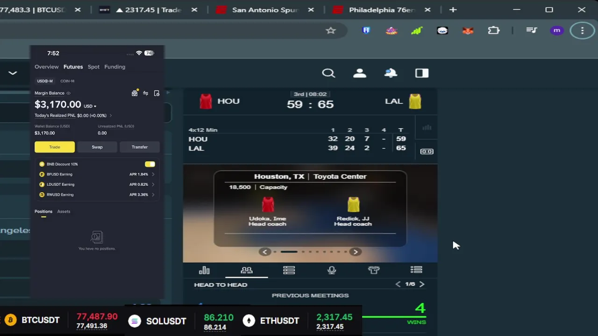
Task: Select the head-to-head people tab icon
Action: coord(247,270)
